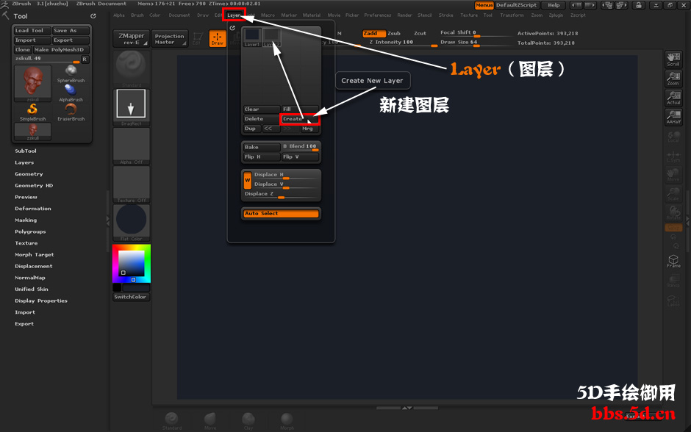Screen dimensions: 691x432
Task: Expand the Layers subpalette in Tool
Action: tap(24, 162)
